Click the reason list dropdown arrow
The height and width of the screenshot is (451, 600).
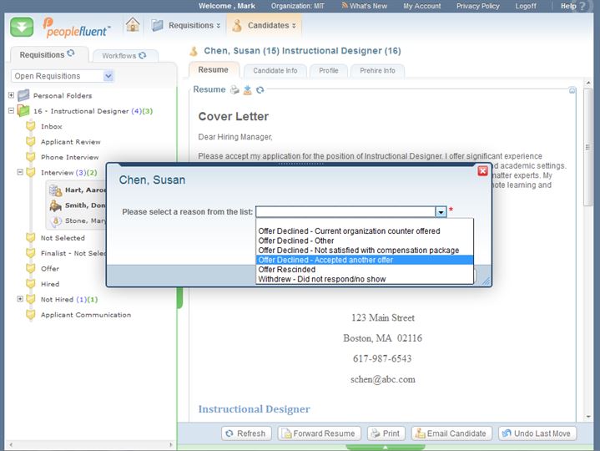441,212
